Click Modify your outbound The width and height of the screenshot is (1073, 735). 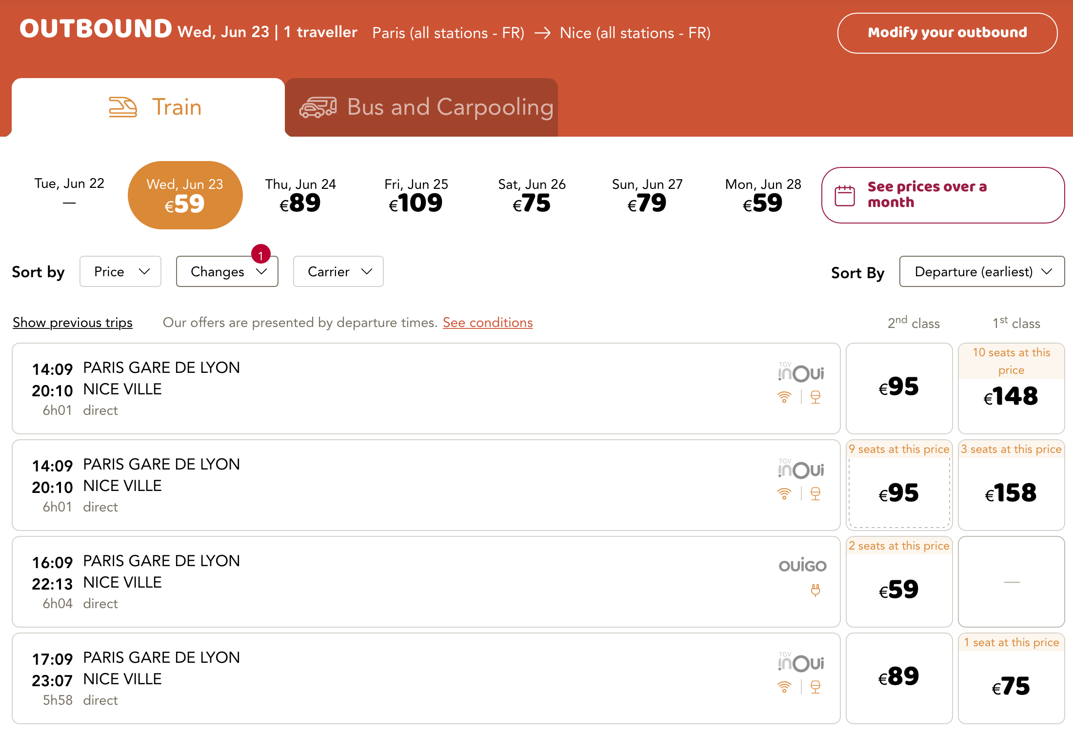(947, 33)
